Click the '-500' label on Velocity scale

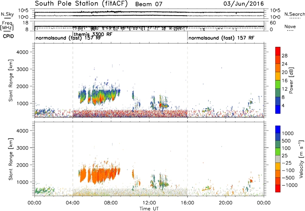(x=289, y=178)
